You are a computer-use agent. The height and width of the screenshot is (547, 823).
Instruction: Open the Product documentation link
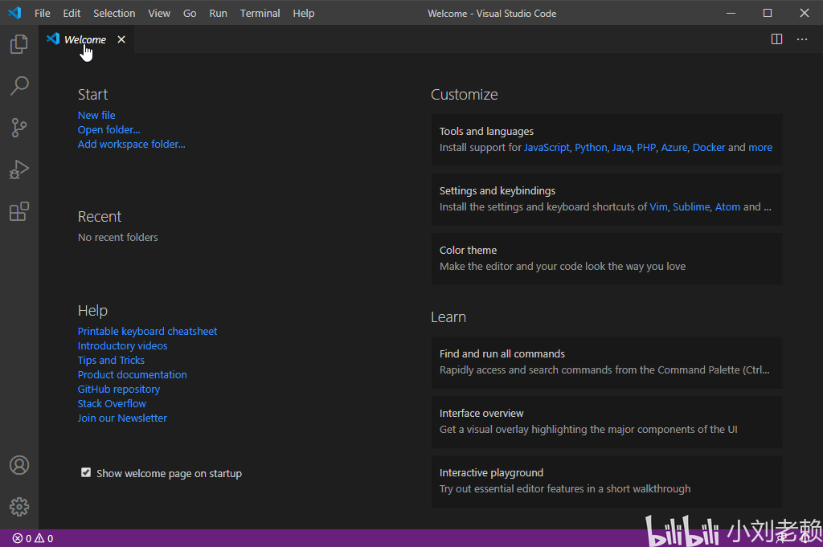(133, 374)
